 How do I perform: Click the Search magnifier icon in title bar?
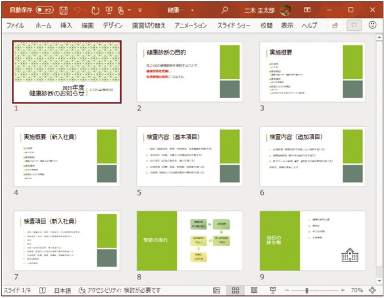point(224,10)
